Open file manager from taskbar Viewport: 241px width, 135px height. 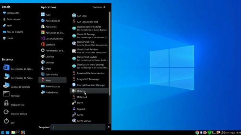click(x=13, y=132)
